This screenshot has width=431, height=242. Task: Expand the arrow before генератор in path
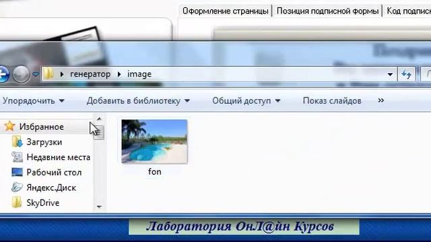point(62,75)
